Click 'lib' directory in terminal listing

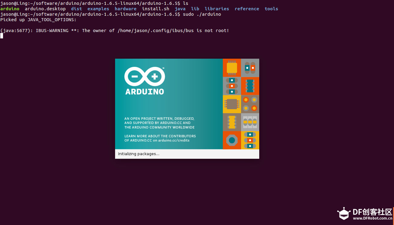click(x=195, y=9)
